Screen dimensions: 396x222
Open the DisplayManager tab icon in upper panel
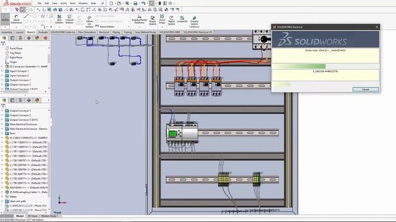tap(37, 38)
